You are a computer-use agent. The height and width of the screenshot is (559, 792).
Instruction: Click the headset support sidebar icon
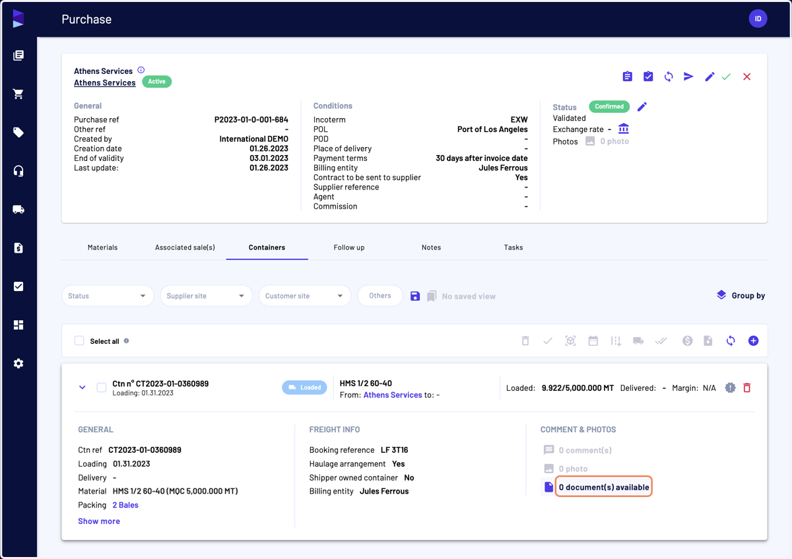coord(18,171)
